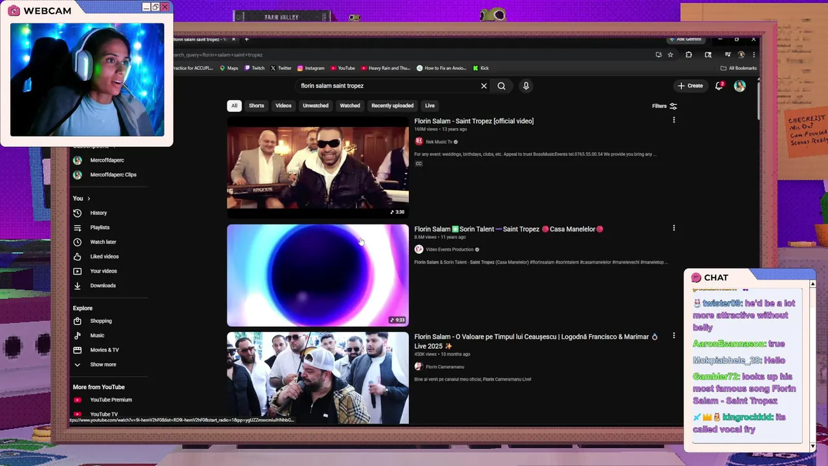Click the Create button
The image size is (828, 466).
[690, 85]
